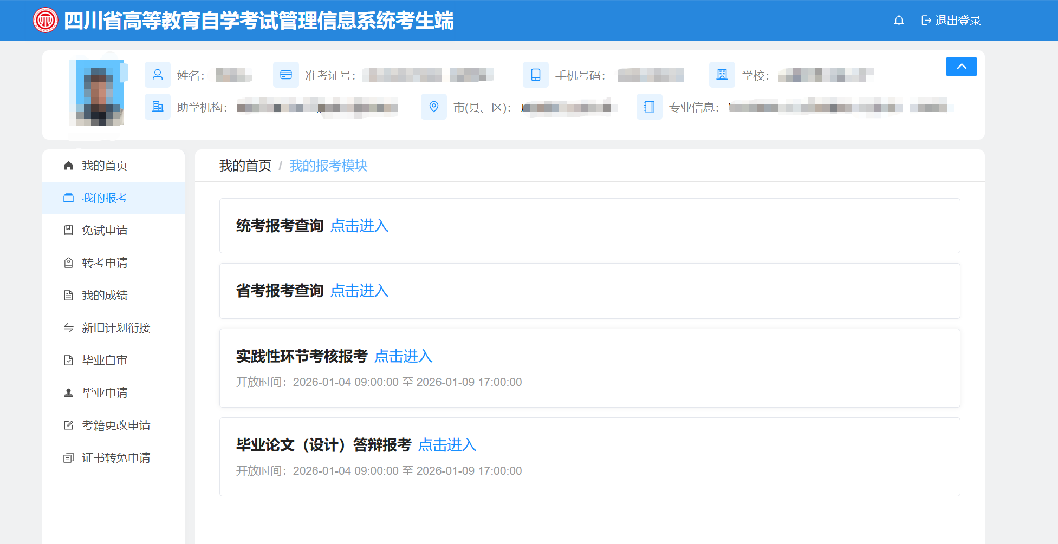Open 我的成绩 from the sidebar
Image resolution: width=1058 pixels, height=544 pixels.
[x=105, y=296]
